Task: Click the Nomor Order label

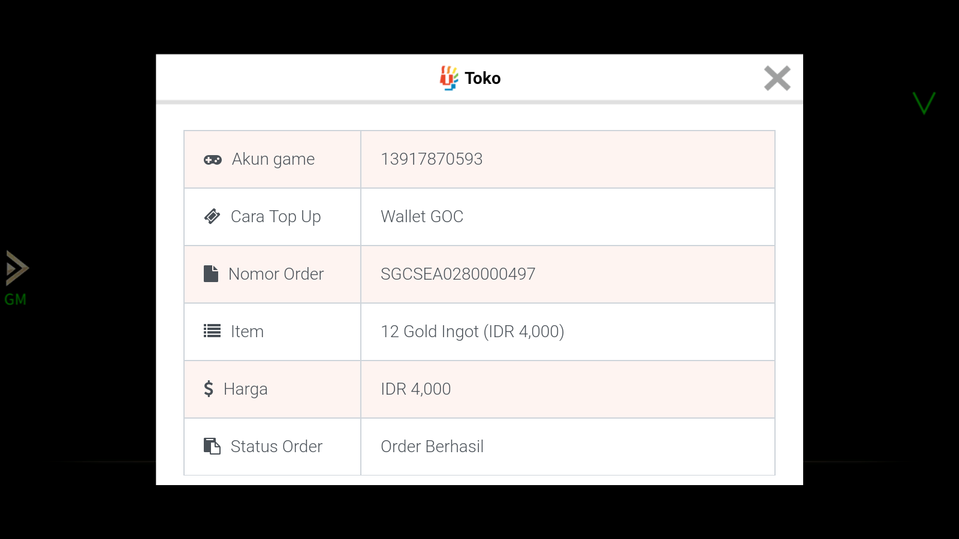Action: [x=276, y=274]
